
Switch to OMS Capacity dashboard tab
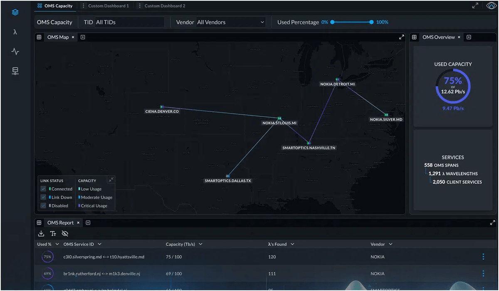pos(54,6)
